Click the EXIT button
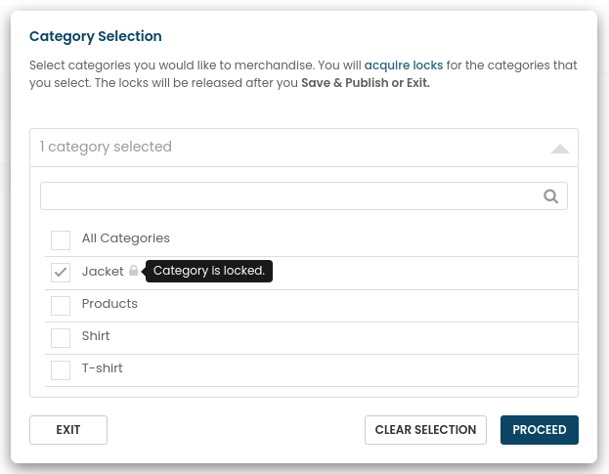609x474 pixels. pyautogui.click(x=68, y=430)
